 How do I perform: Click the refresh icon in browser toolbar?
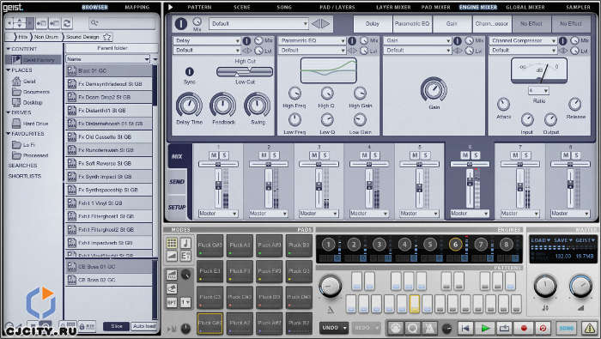point(67,23)
